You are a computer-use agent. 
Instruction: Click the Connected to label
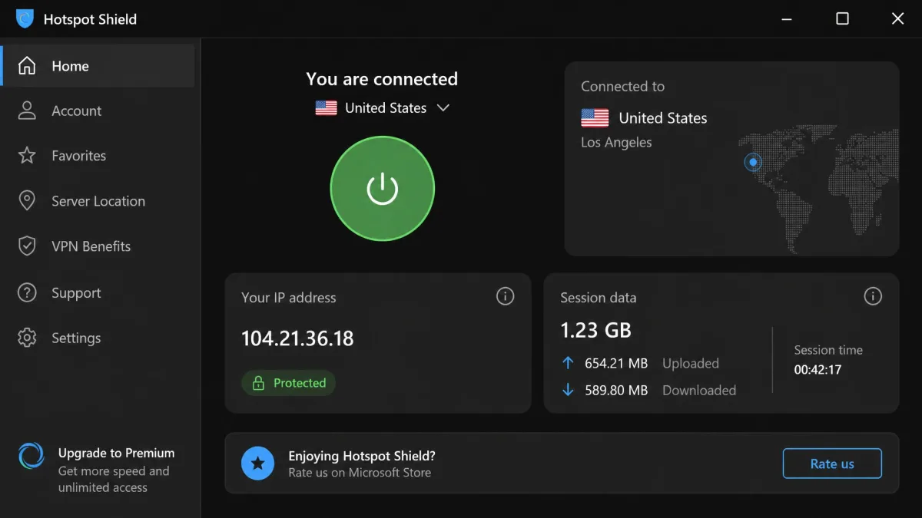point(622,87)
